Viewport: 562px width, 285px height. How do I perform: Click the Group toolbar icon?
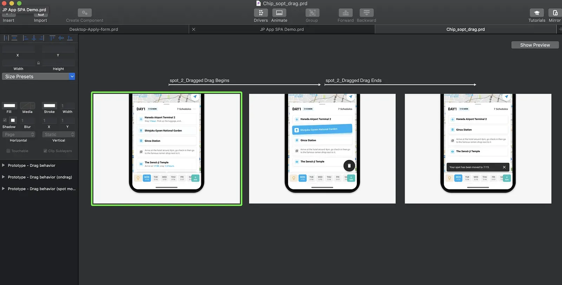(x=312, y=13)
